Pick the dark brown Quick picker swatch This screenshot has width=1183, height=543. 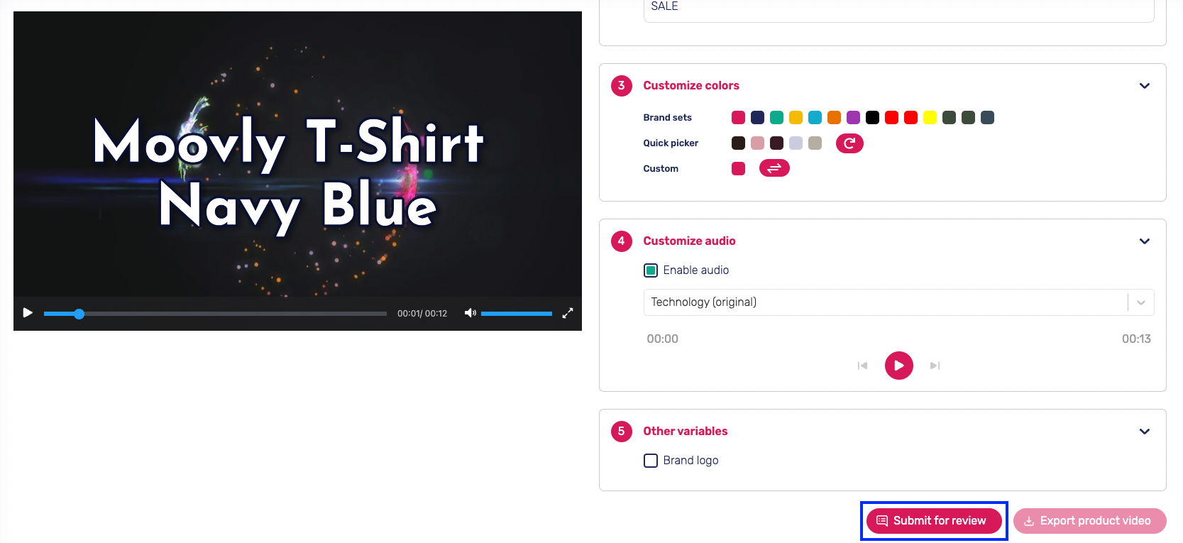pyautogui.click(x=738, y=143)
